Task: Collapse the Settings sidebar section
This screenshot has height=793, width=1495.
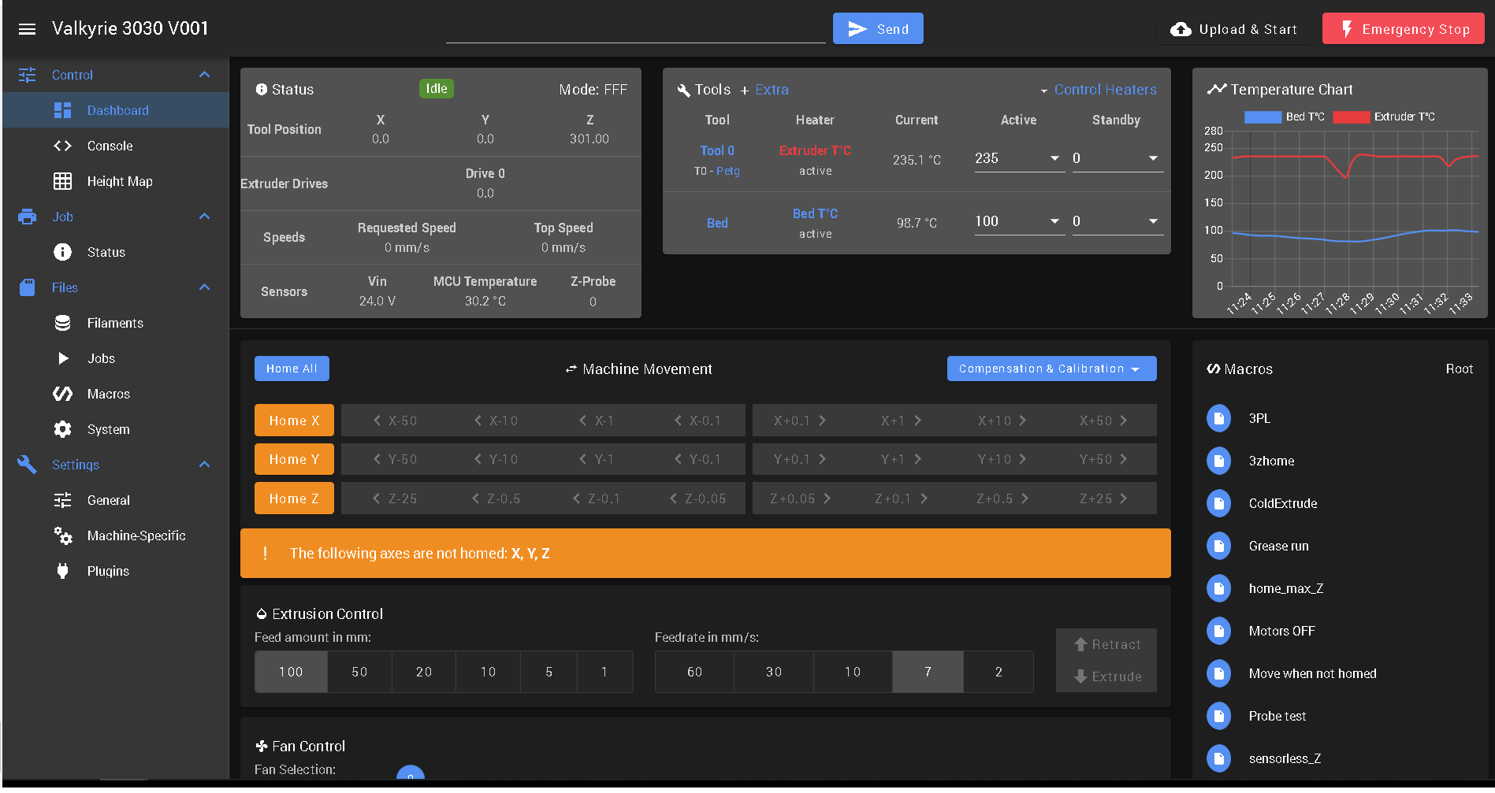Action: 204,465
